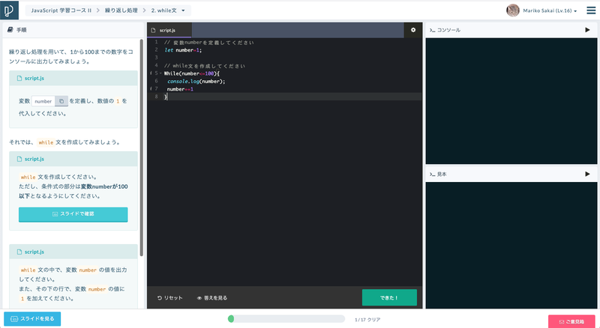
Task: Click Mariko Sakai's profile avatar
Action: 514,10
